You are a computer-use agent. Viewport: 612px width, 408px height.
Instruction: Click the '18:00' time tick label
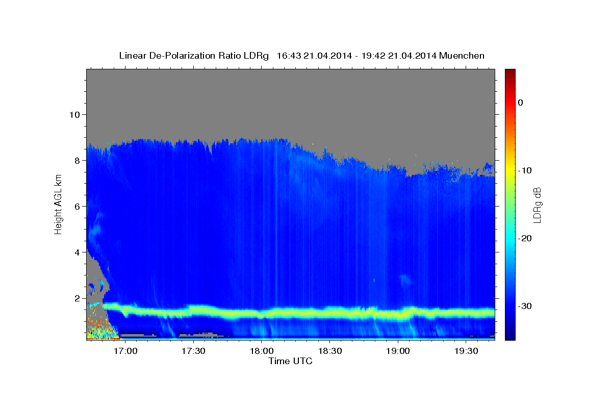(261, 351)
